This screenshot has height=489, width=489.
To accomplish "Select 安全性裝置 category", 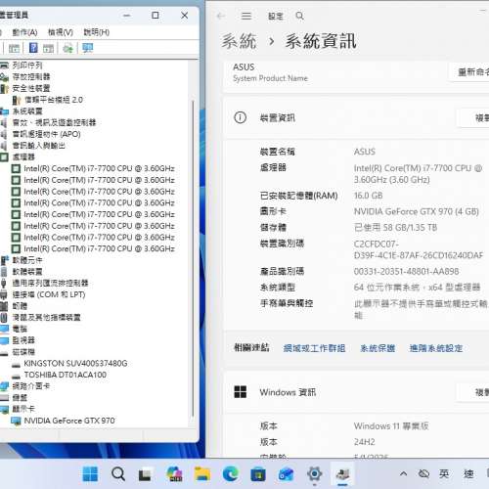I will tap(31, 88).
